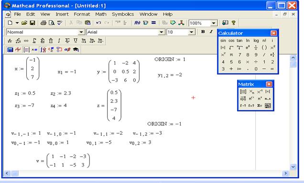Open the Insert menu

(x=62, y=14)
